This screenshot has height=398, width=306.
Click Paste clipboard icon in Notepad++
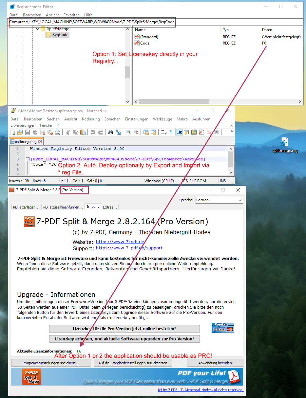(83, 132)
